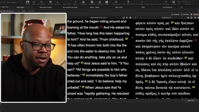Click the Work Space window title
Image resolution: width=199 pixels, height=112 pixels.
click(12, 2)
